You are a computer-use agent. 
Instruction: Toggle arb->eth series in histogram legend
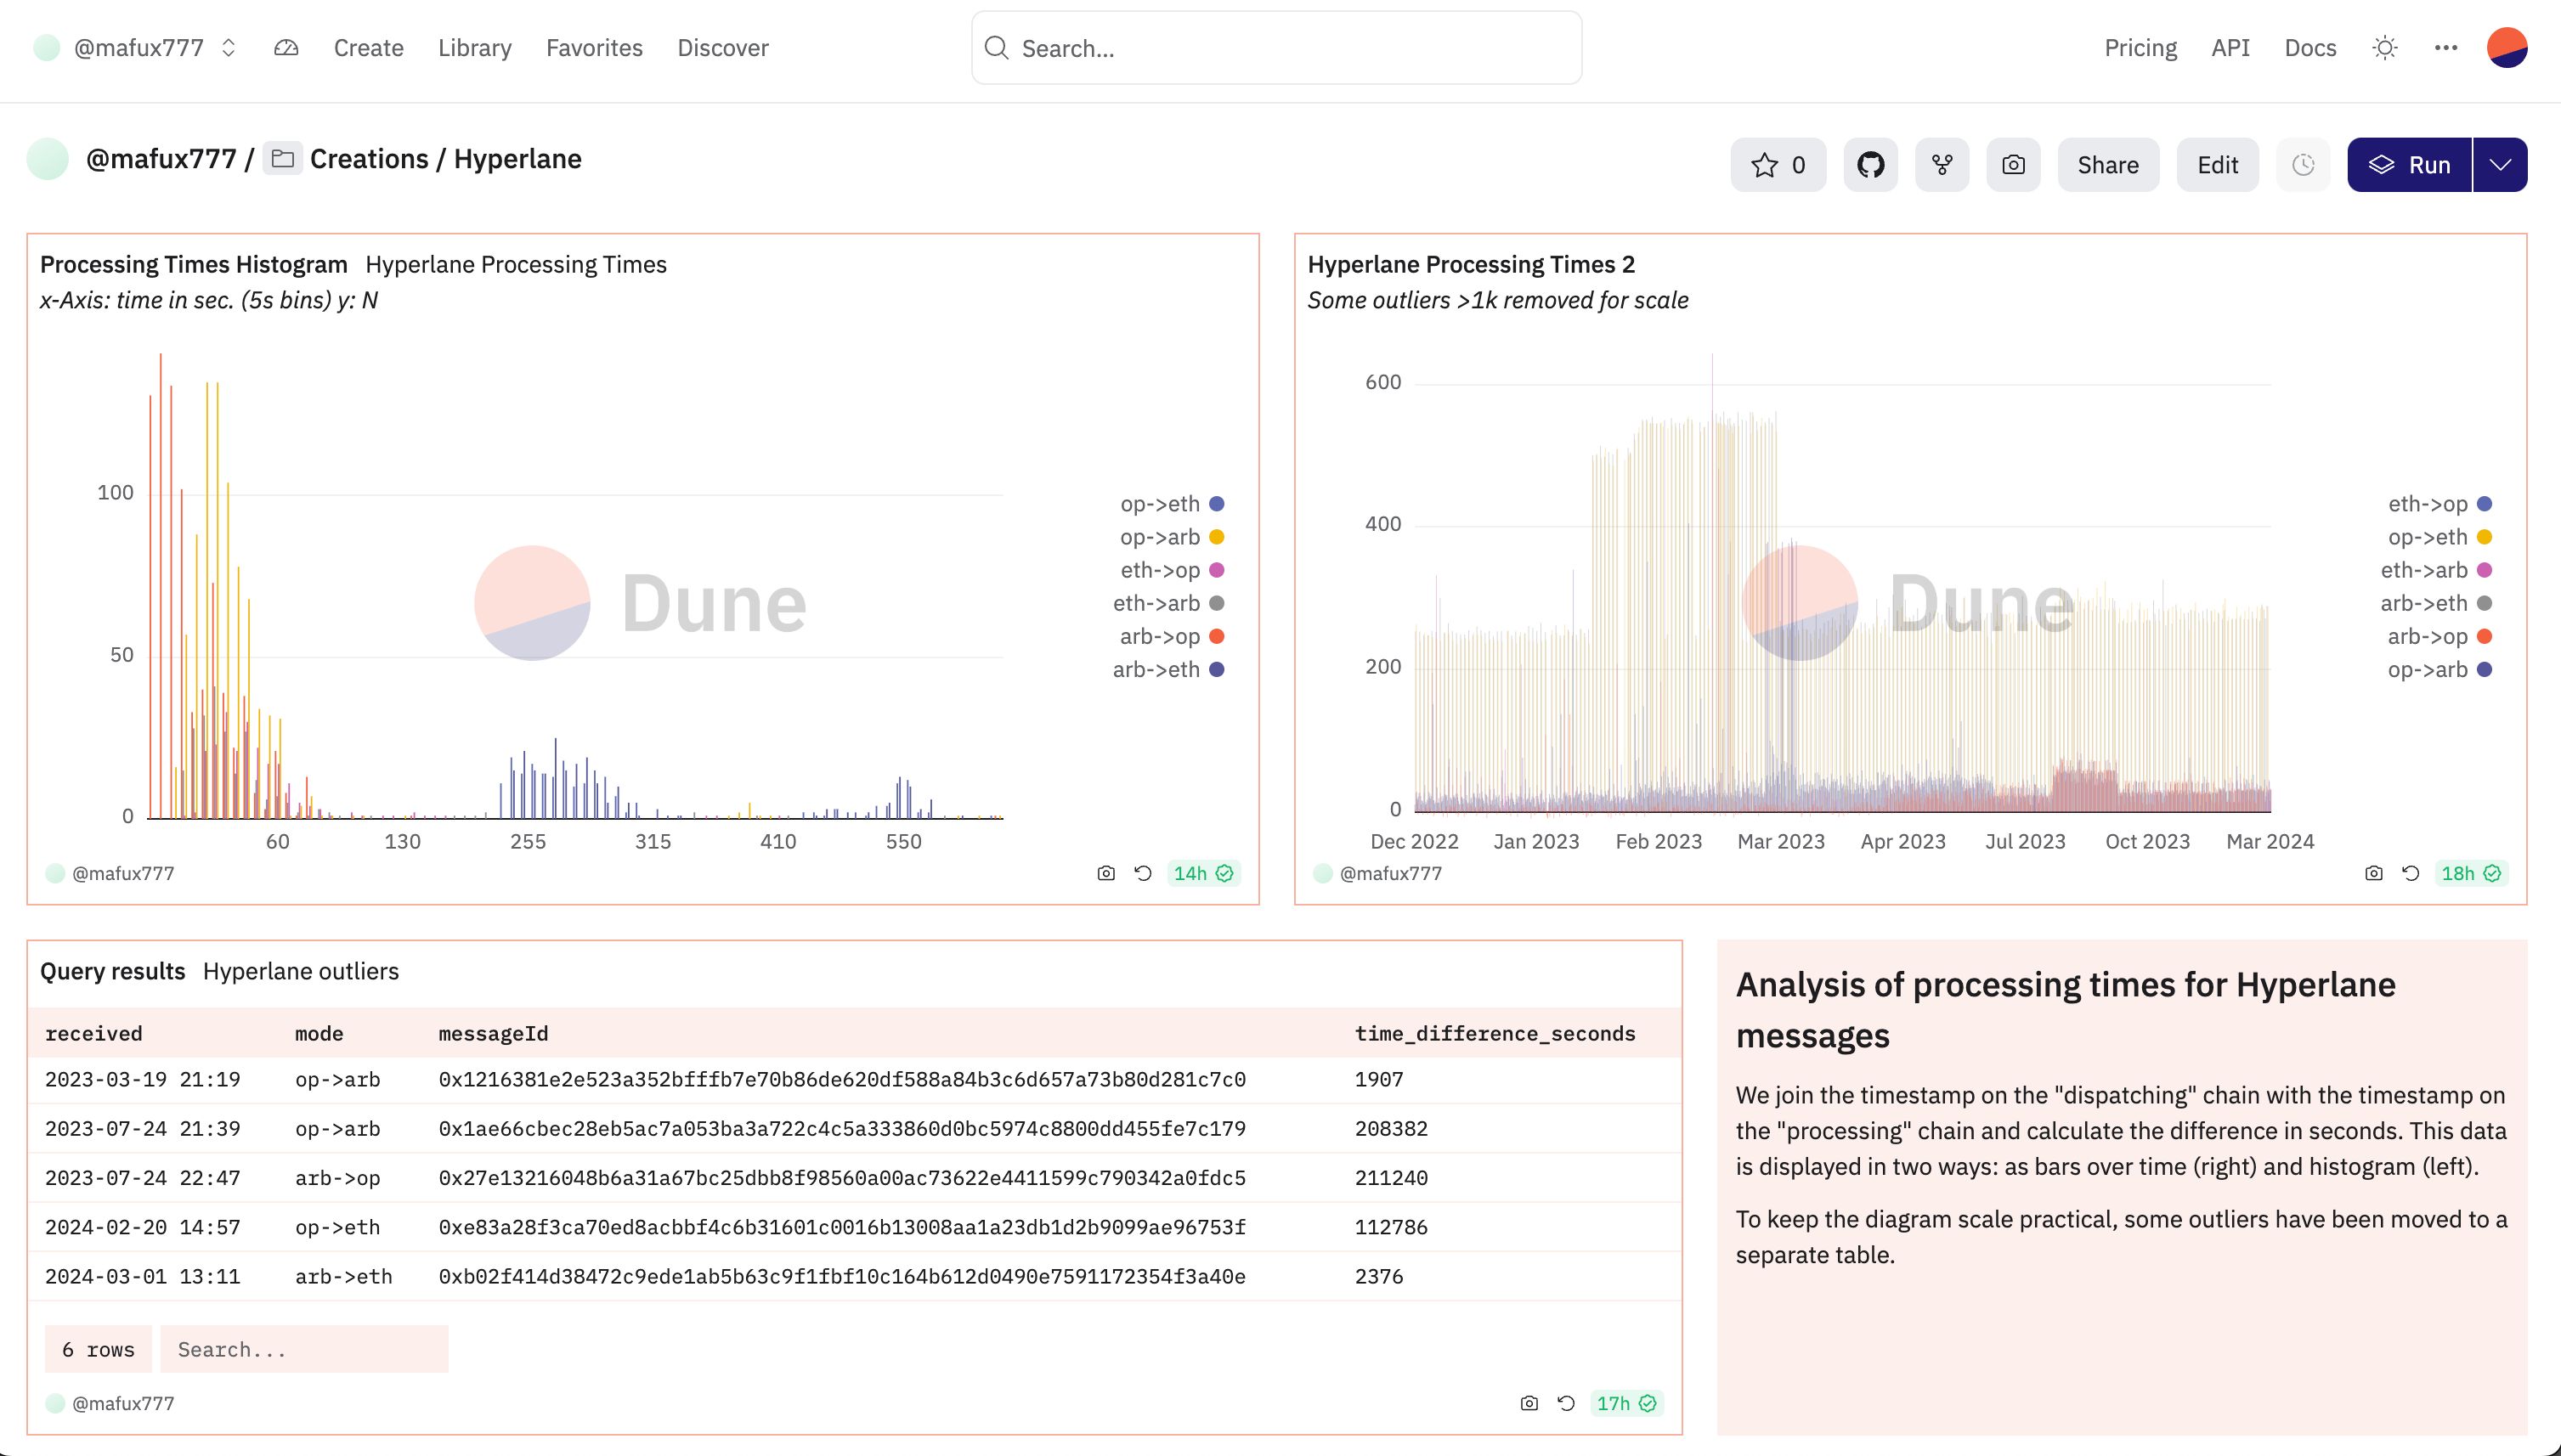click(x=1169, y=670)
